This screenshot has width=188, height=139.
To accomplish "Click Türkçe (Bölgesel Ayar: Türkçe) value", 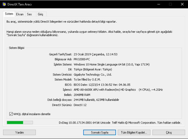I will pos(93,69).
